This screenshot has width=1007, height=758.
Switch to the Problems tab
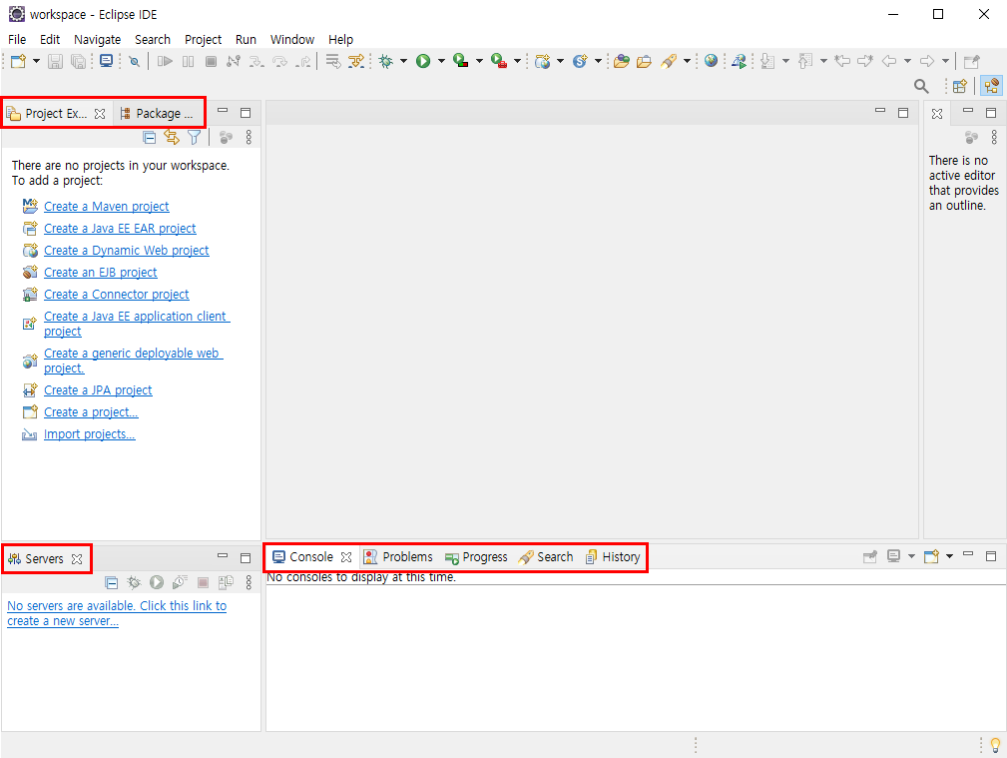click(x=398, y=557)
